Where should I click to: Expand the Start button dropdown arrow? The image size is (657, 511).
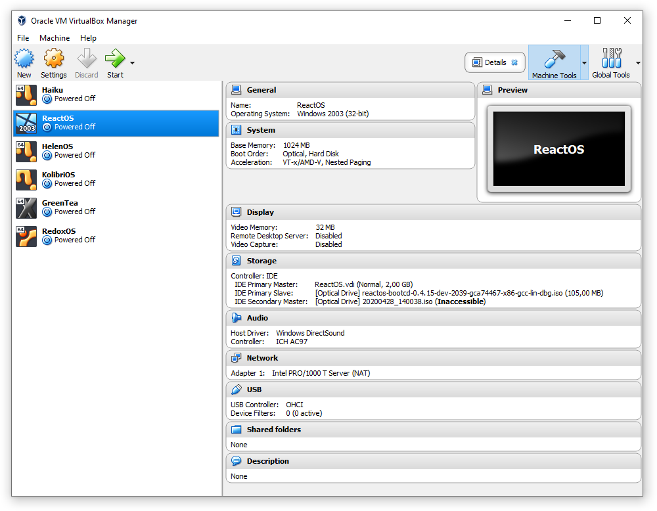click(133, 63)
